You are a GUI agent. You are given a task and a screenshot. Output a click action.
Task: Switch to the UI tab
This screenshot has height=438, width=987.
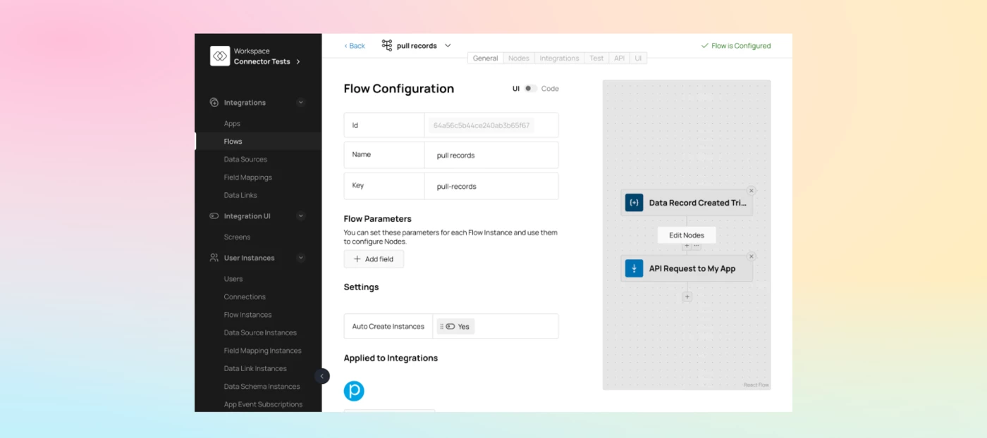pos(638,58)
